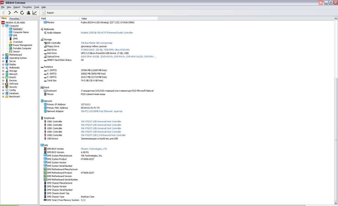Viewport: 338px width, 206px height.
Task: Click the Network category icon in tree
Action: click(x=7, y=74)
